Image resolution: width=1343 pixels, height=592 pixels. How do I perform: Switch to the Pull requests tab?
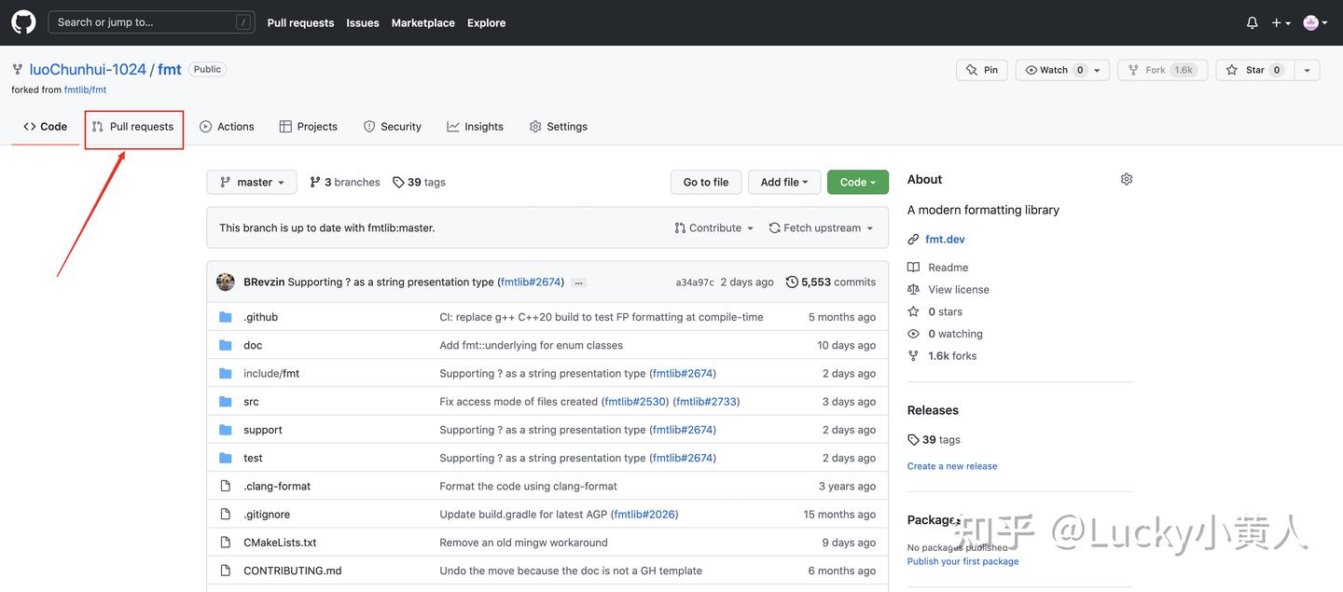tap(133, 127)
